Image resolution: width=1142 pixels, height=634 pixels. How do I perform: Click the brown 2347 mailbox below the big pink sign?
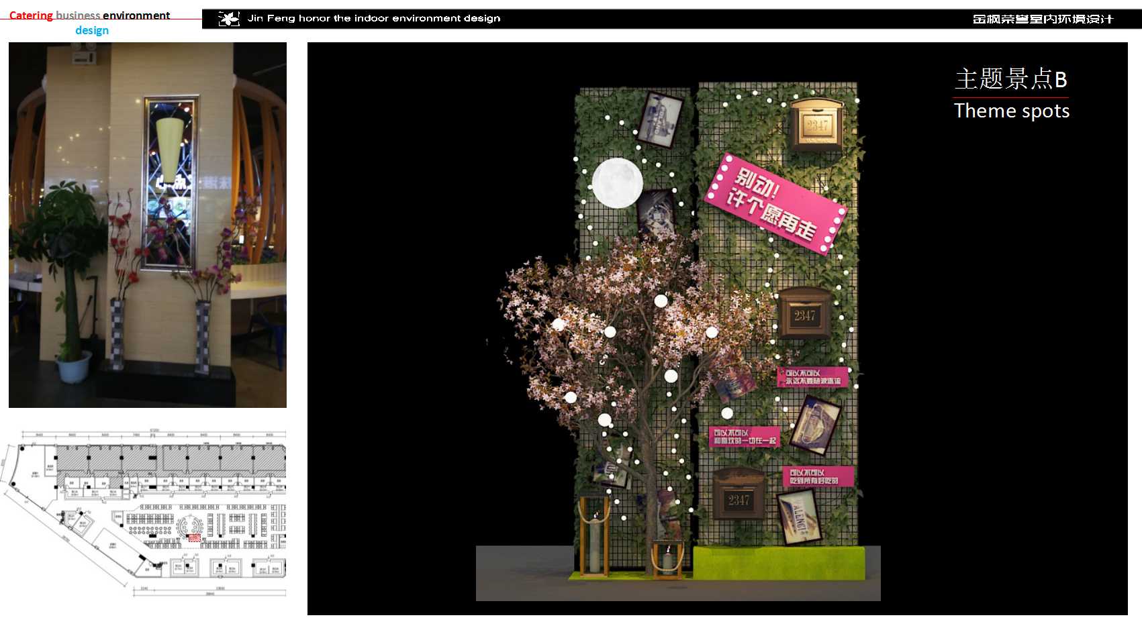click(x=804, y=315)
